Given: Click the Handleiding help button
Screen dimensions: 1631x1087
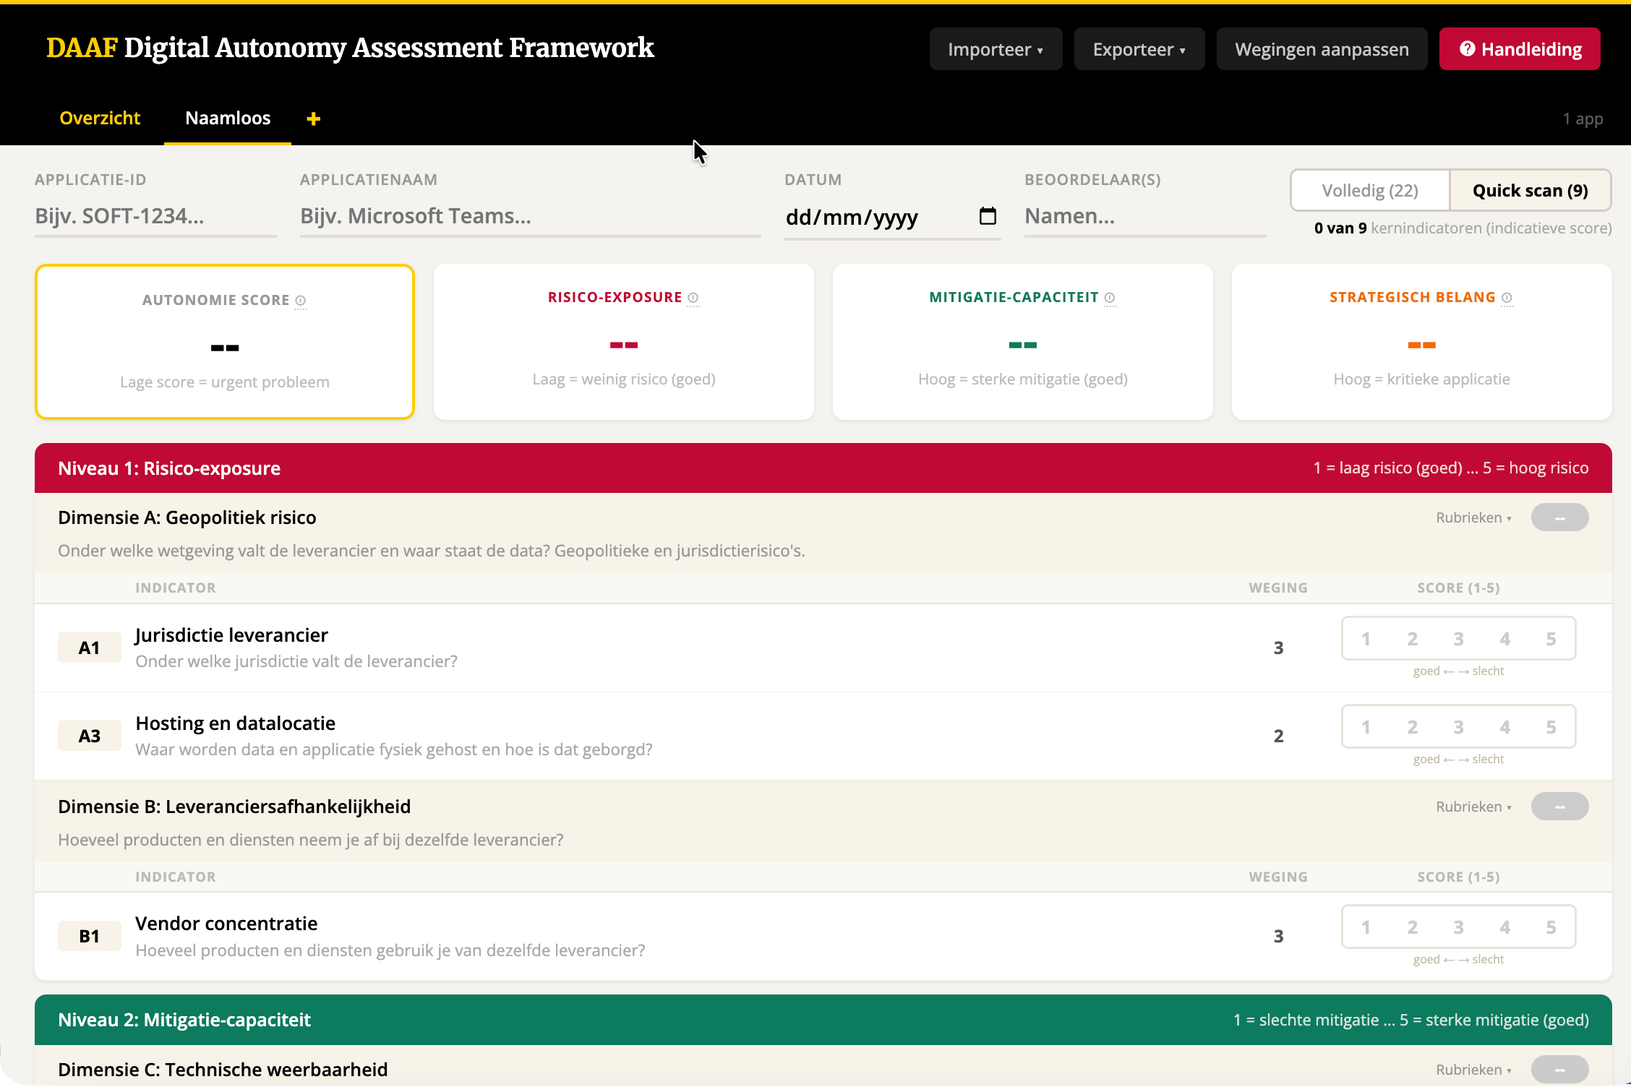Looking at the screenshot, I should [1520, 49].
